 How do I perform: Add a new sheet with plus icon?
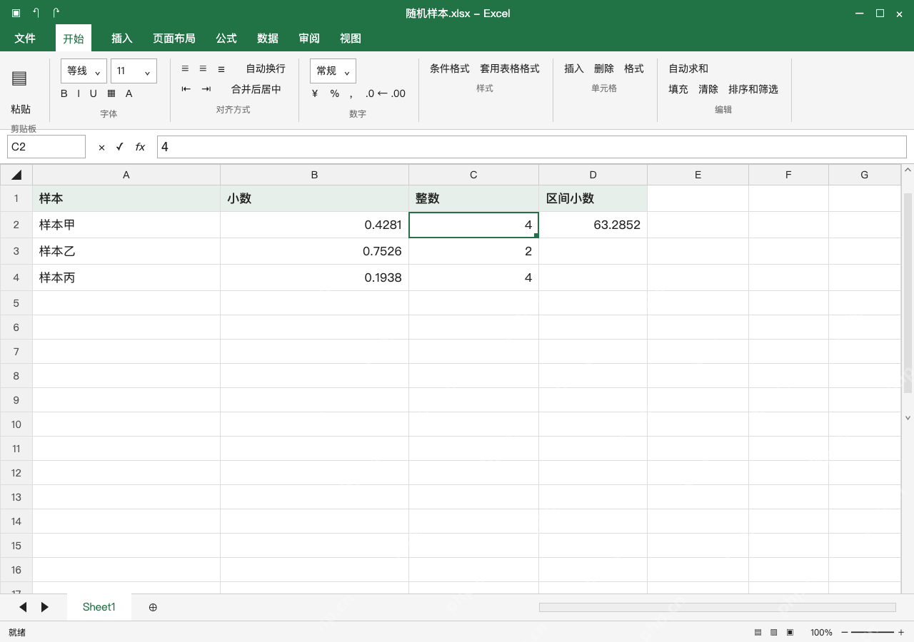[153, 607]
